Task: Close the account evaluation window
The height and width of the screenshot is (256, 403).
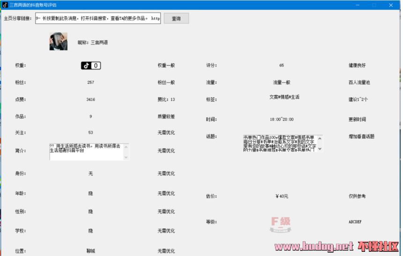Action: (x=391, y=5)
